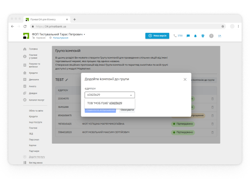Open Депозити in the left sidebar
Viewport: 250px width, 179px height.
click(x=33, y=79)
